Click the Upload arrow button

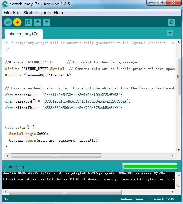coord(17,22)
